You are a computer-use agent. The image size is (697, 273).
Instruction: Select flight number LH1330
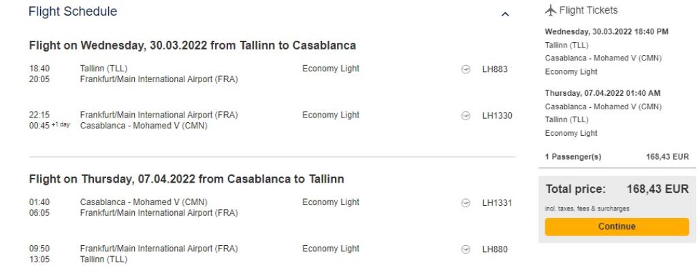[x=497, y=115]
